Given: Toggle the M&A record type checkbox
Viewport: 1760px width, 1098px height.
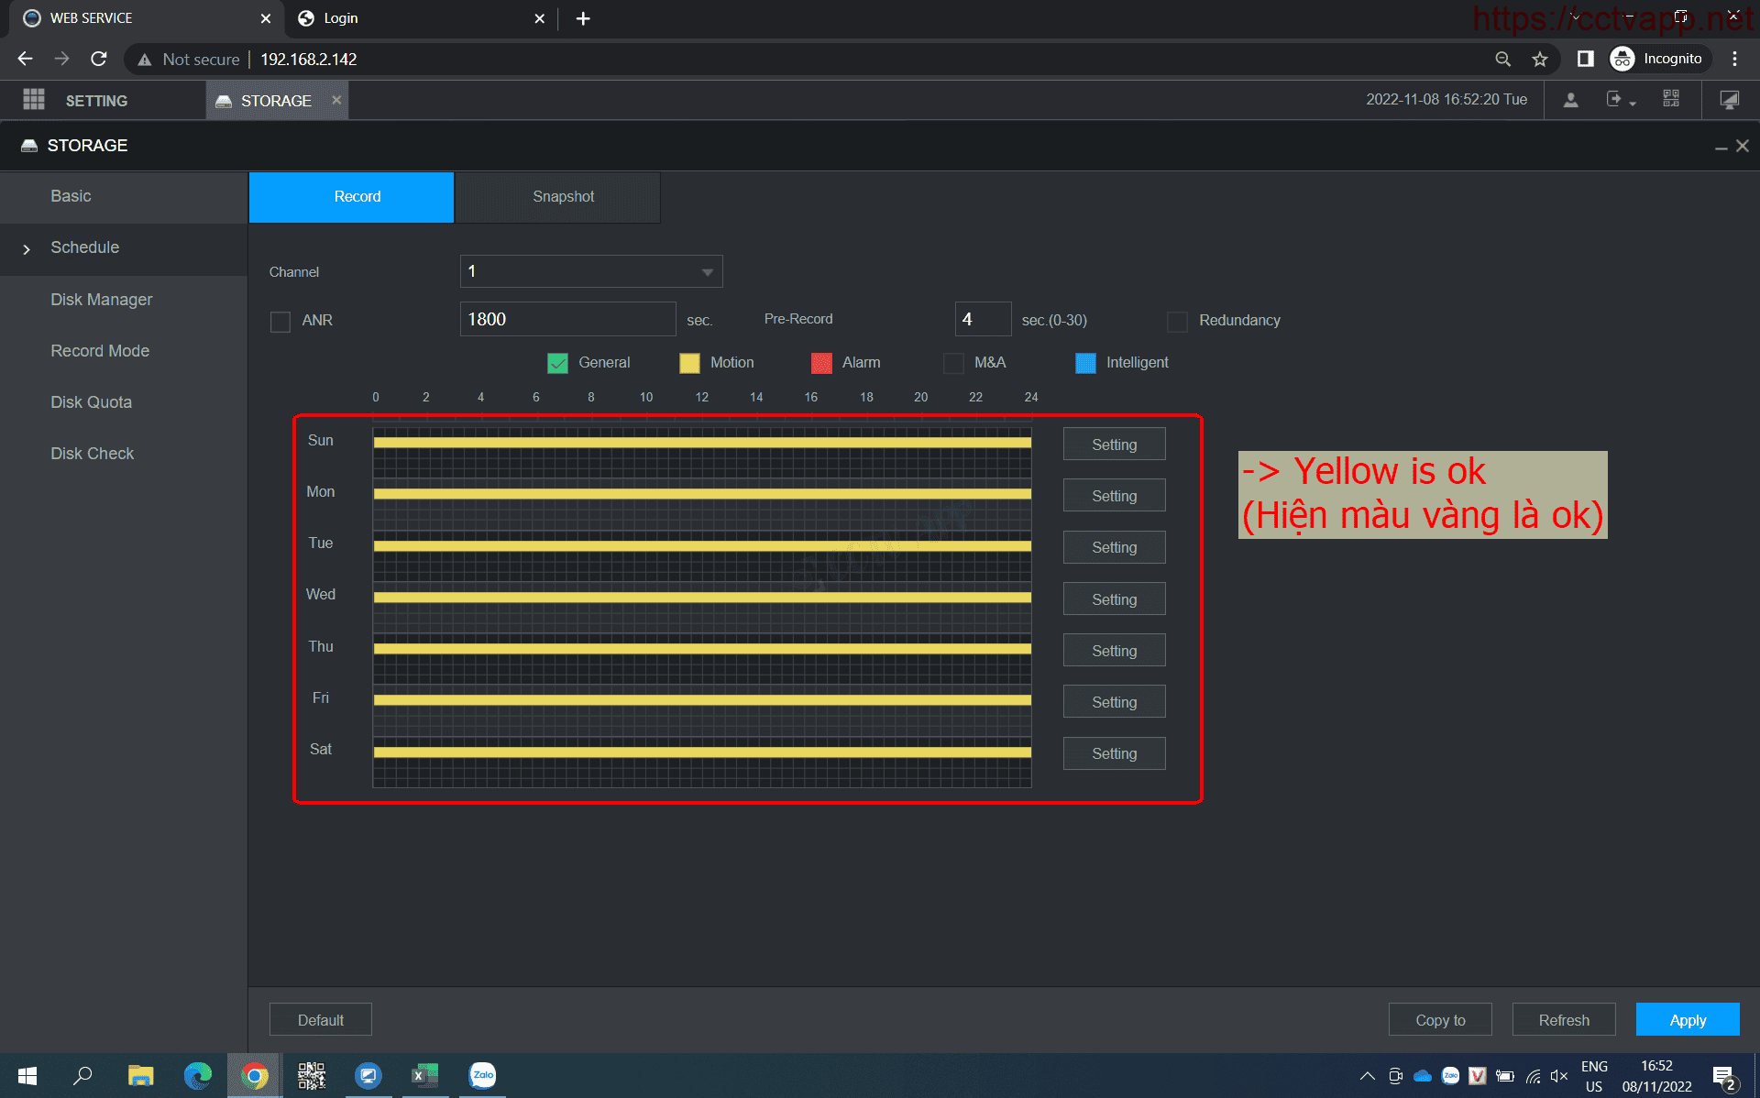Looking at the screenshot, I should coord(953,364).
